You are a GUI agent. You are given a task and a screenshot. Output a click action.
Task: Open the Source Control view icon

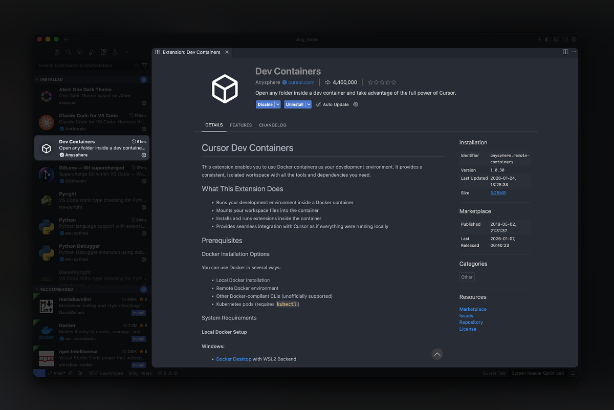(80, 52)
